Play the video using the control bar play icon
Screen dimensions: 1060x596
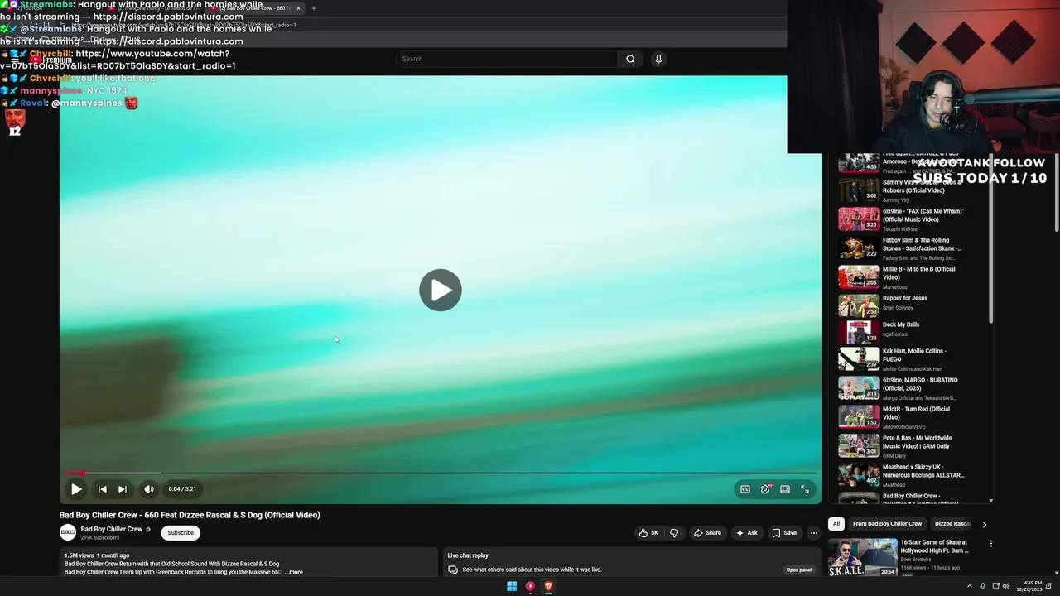76,489
